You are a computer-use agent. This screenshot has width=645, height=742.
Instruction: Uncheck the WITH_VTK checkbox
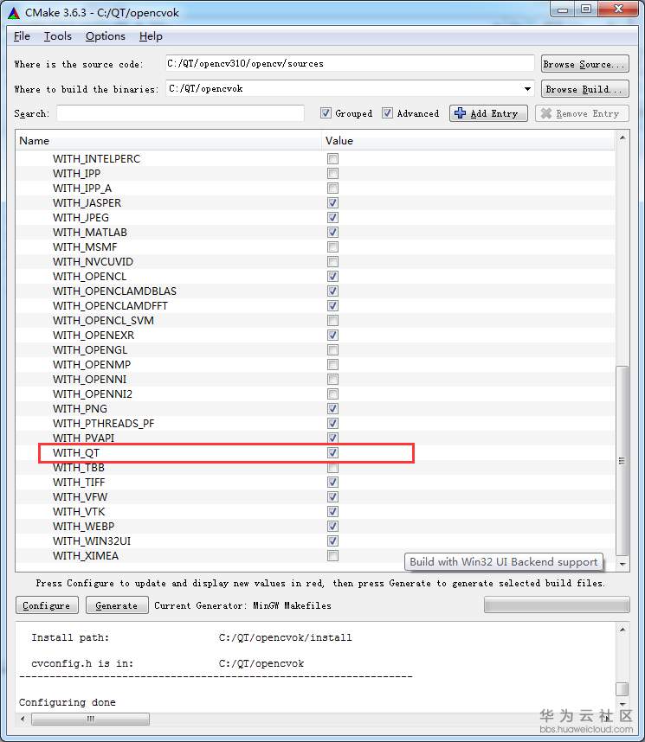pos(332,512)
